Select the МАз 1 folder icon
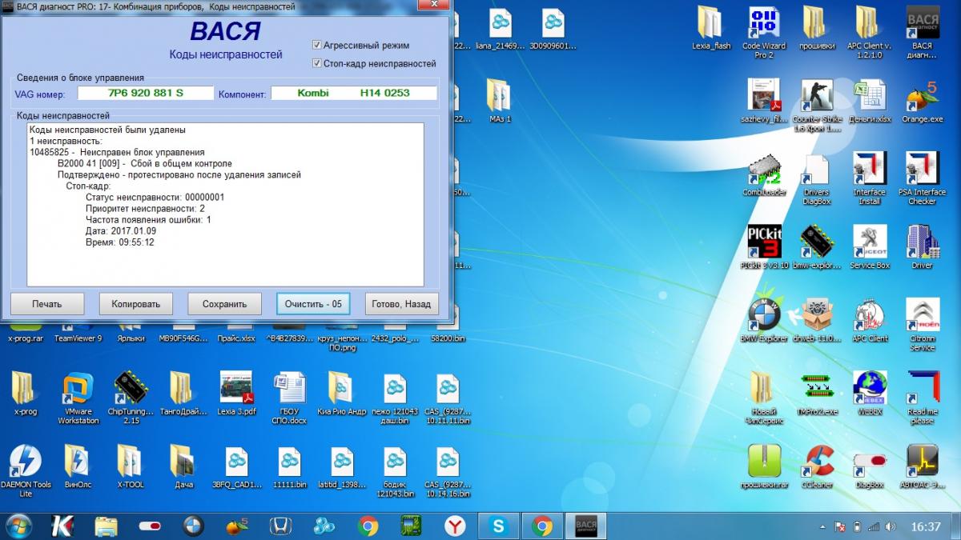 [x=500, y=102]
